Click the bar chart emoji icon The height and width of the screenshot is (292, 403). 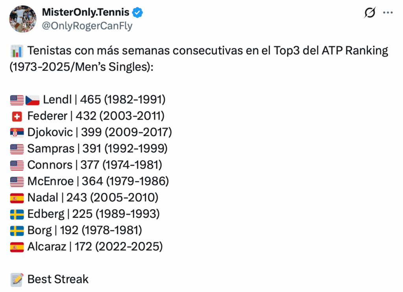coord(17,51)
